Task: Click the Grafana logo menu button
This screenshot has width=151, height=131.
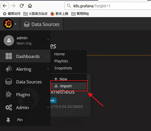Action: point(8,24)
